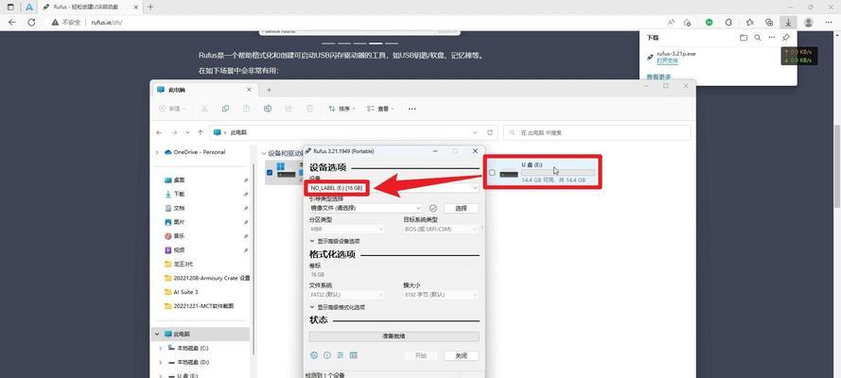Click Rufus 关闭 close button

click(461, 355)
